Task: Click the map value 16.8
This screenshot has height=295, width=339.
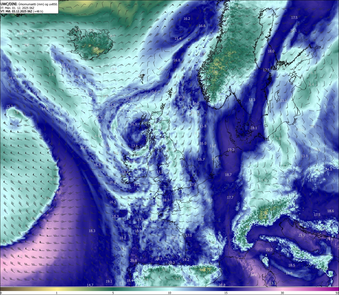Action: coord(177,60)
